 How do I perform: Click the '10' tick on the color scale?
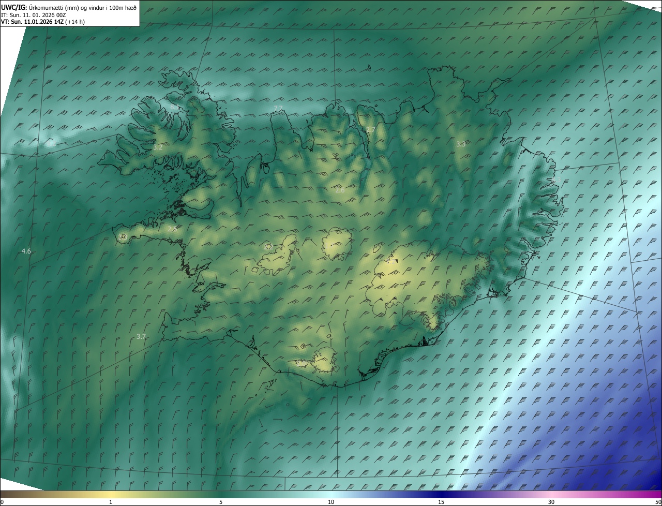(x=331, y=502)
